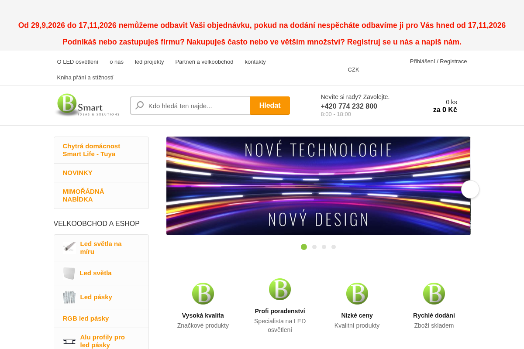Image resolution: width=524 pixels, height=349 pixels.
Task: Click the Vysoká kvalita heading
Action: (203, 315)
